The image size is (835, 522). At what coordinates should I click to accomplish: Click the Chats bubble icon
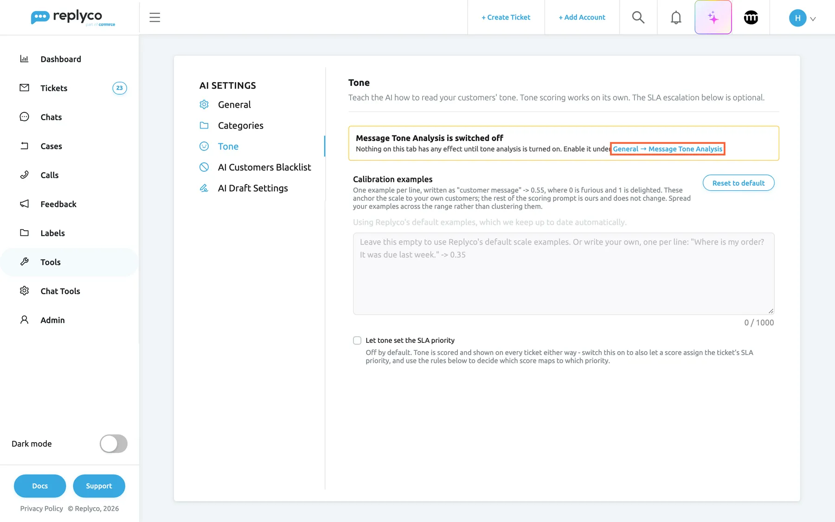(x=24, y=117)
